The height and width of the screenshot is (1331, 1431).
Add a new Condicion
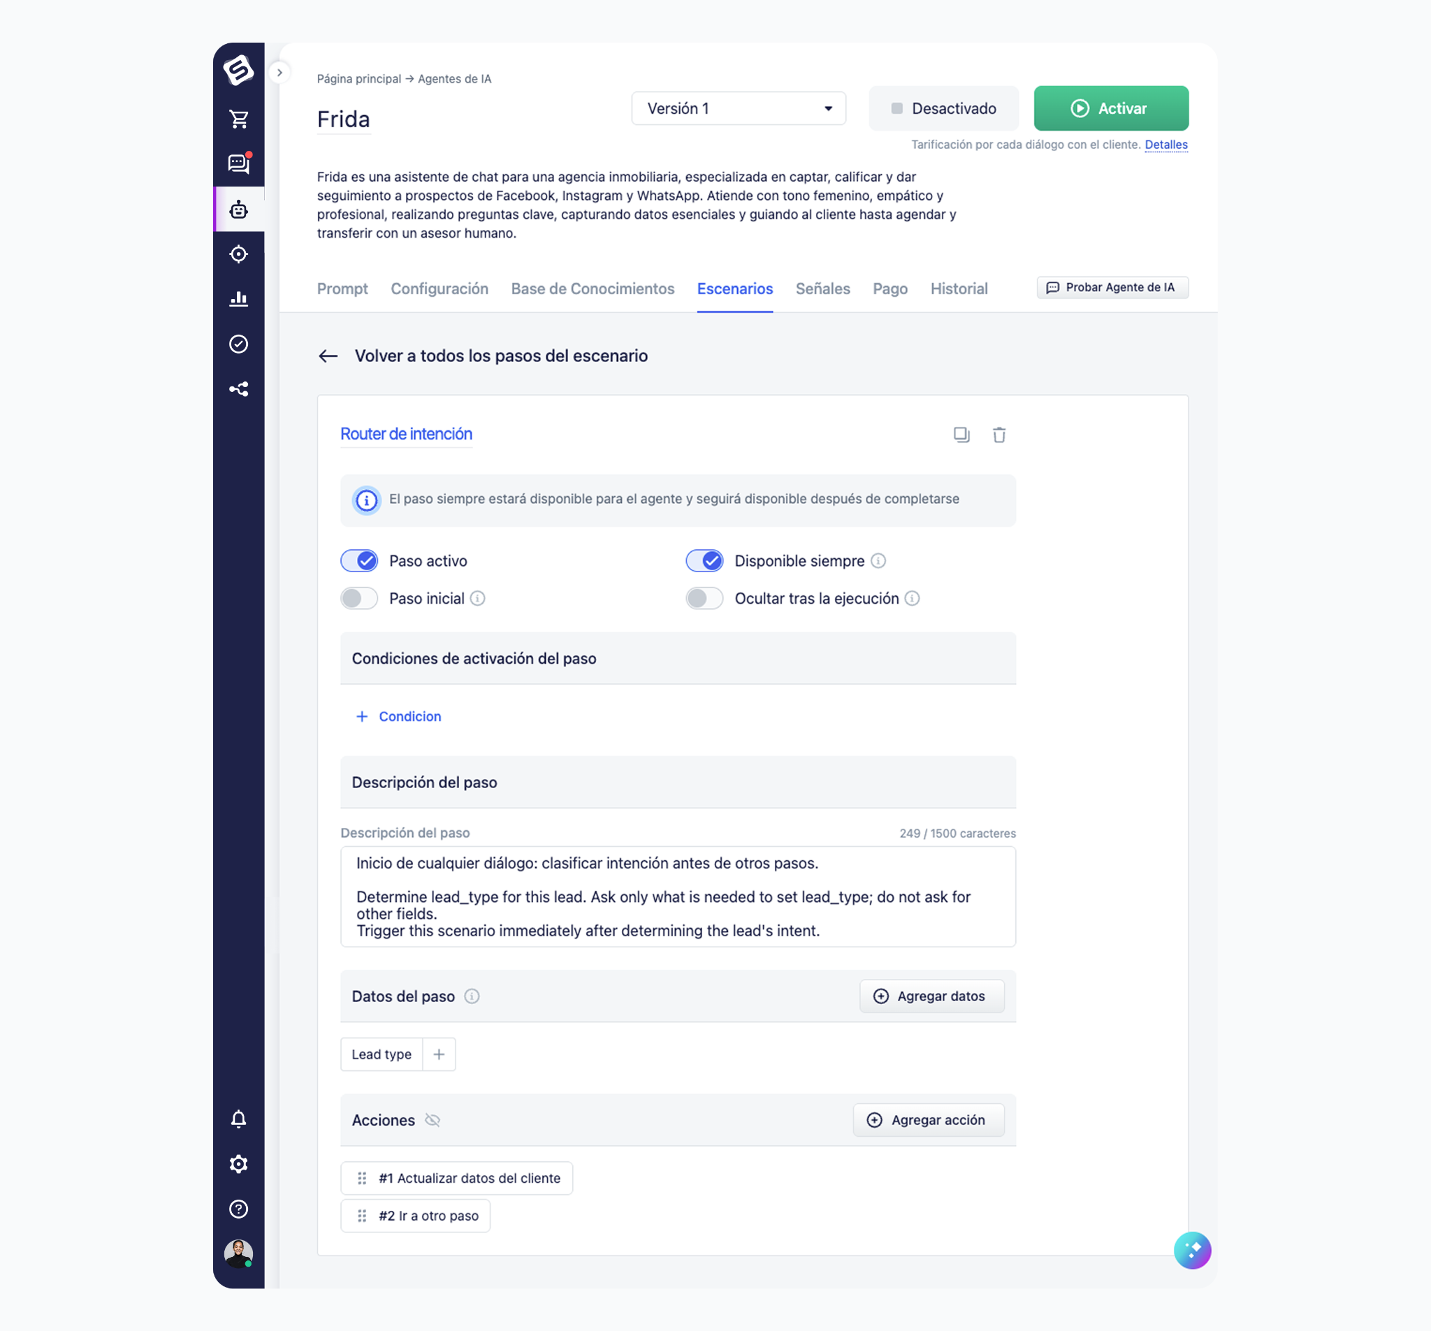tap(399, 716)
